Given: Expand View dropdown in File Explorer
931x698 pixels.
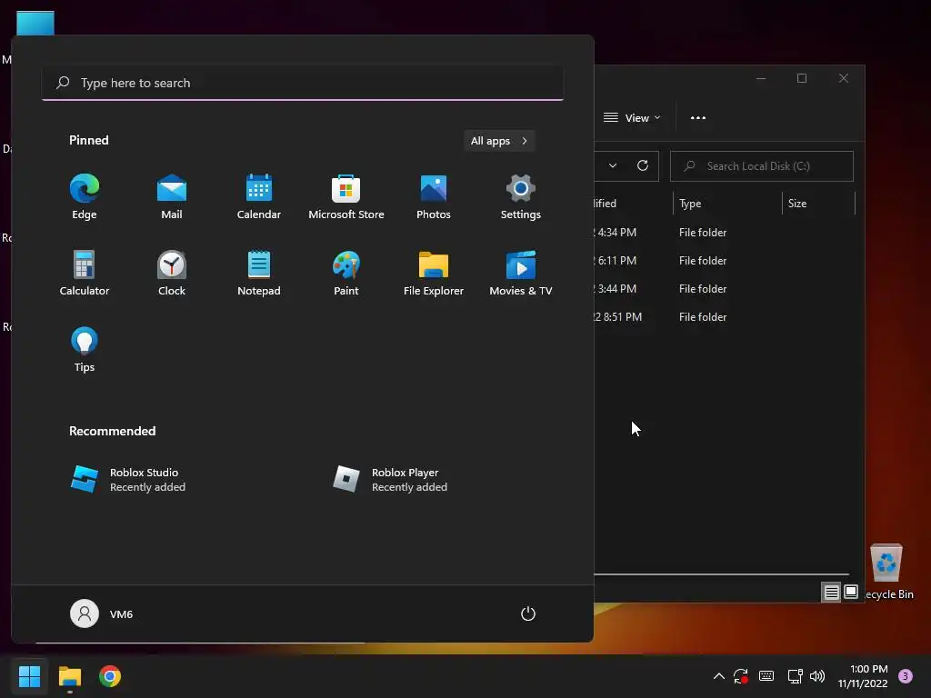Looking at the screenshot, I should coord(632,117).
